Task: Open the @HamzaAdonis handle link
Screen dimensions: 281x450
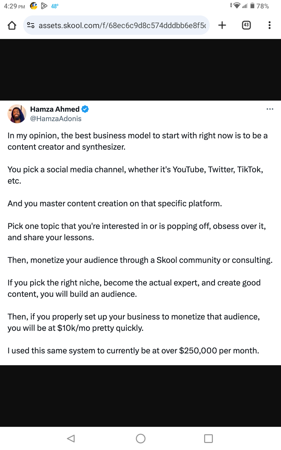Action: [x=56, y=119]
